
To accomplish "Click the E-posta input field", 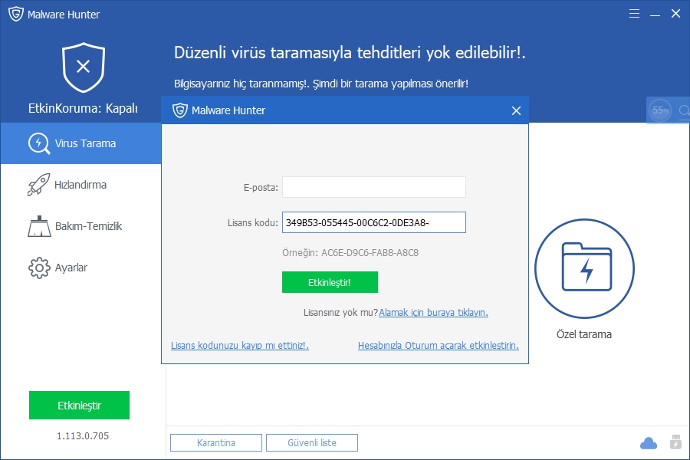I will point(373,186).
